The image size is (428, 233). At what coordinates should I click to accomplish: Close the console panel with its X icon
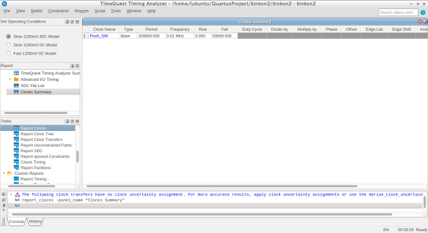click(4, 194)
